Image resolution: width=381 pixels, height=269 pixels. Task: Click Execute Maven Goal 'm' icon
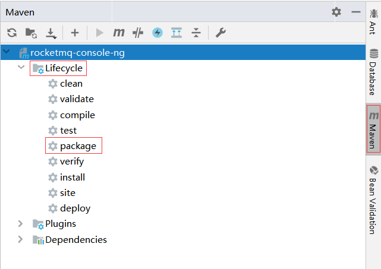(118, 32)
